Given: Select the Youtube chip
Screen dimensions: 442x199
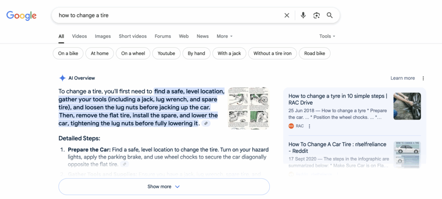Looking at the screenshot, I should point(166,53).
